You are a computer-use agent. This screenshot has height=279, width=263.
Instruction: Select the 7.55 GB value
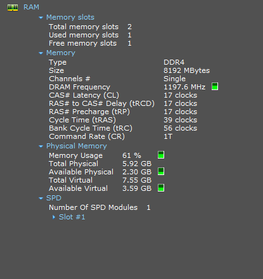pos(137,180)
